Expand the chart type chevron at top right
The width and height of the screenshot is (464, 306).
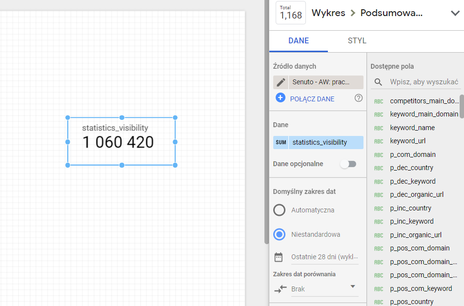(x=455, y=13)
